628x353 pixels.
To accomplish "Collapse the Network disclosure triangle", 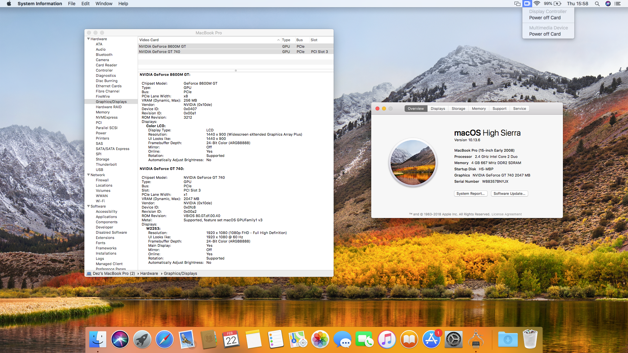I will click(88, 175).
